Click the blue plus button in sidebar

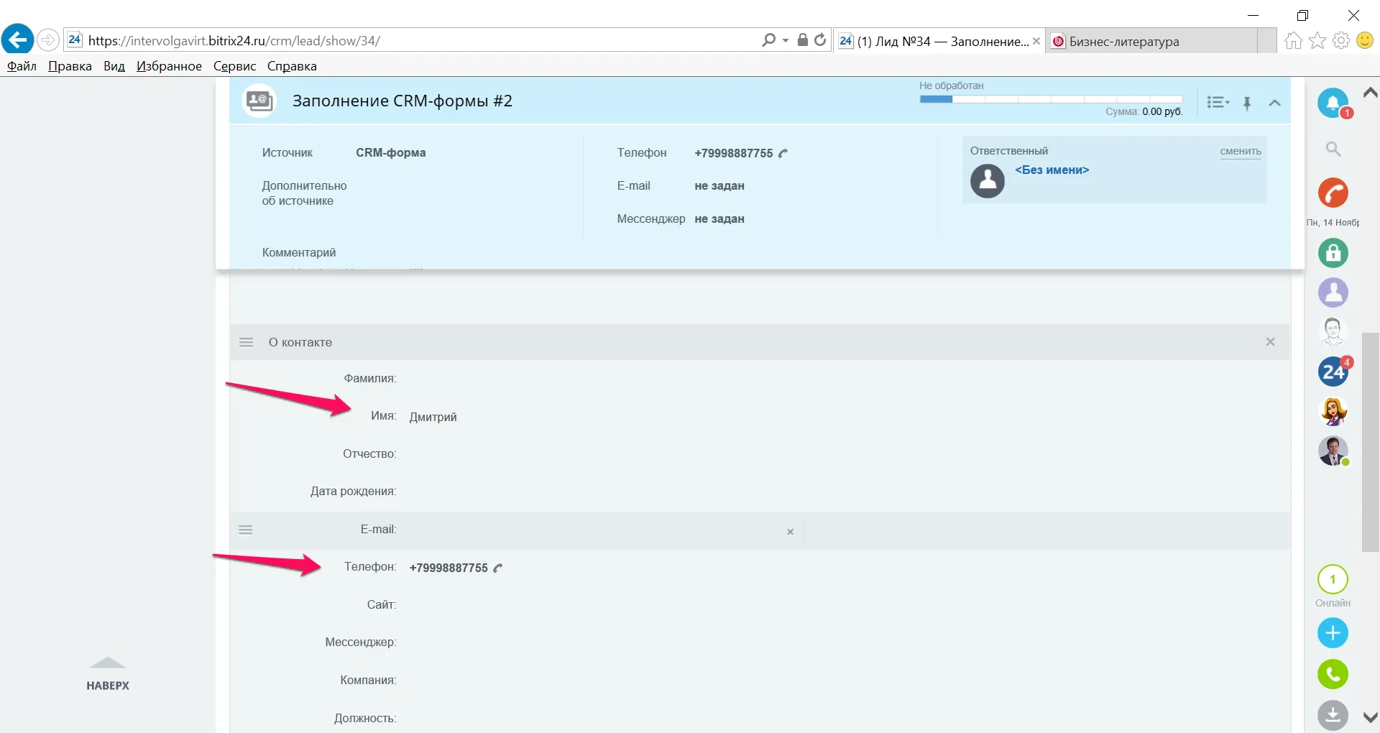pyautogui.click(x=1333, y=633)
